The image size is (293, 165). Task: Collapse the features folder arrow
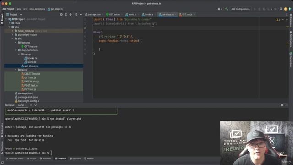click(16, 43)
